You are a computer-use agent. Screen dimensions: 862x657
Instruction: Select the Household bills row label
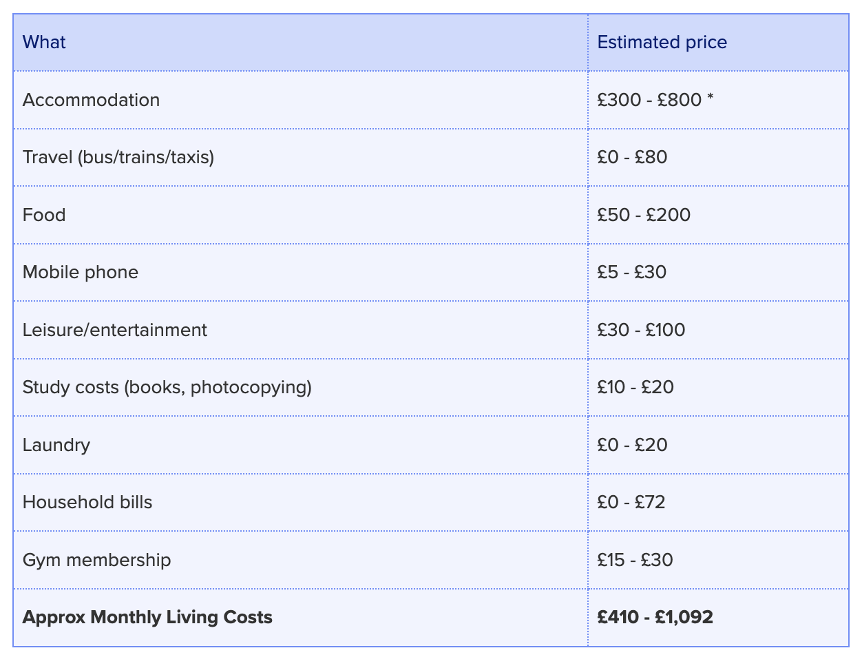point(87,502)
